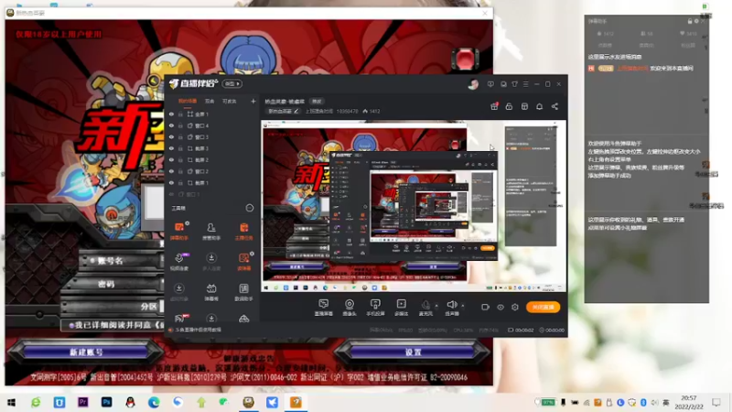732x412 pixels.
Task: Collapse the 工具箱 panel
Action: tap(250, 208)
